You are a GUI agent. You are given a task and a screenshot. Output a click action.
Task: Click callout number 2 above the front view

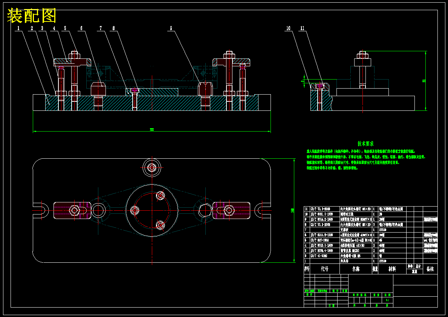pyautogui.click(x=32, y=28)
